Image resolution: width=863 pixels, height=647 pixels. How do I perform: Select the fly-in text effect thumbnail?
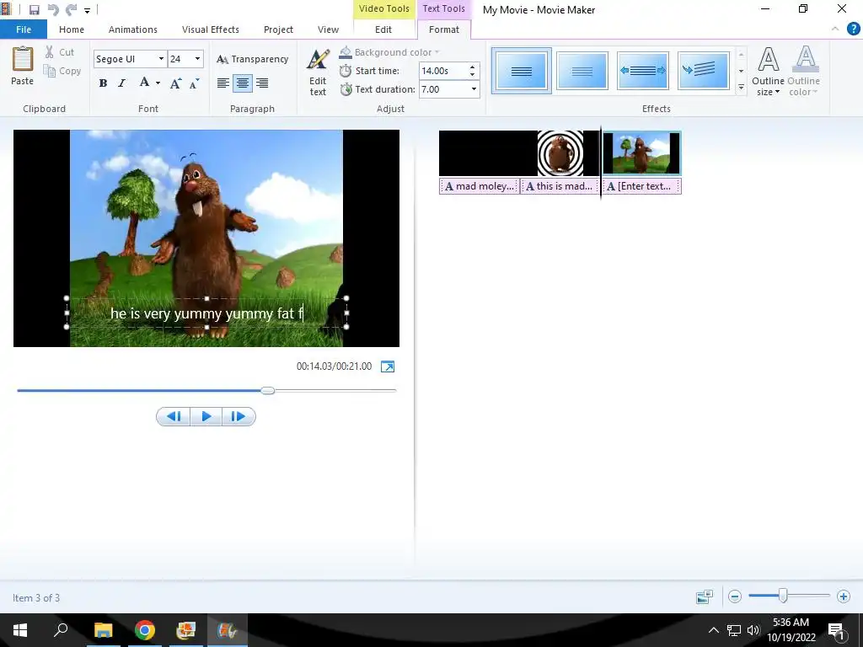tap(704, 71)
